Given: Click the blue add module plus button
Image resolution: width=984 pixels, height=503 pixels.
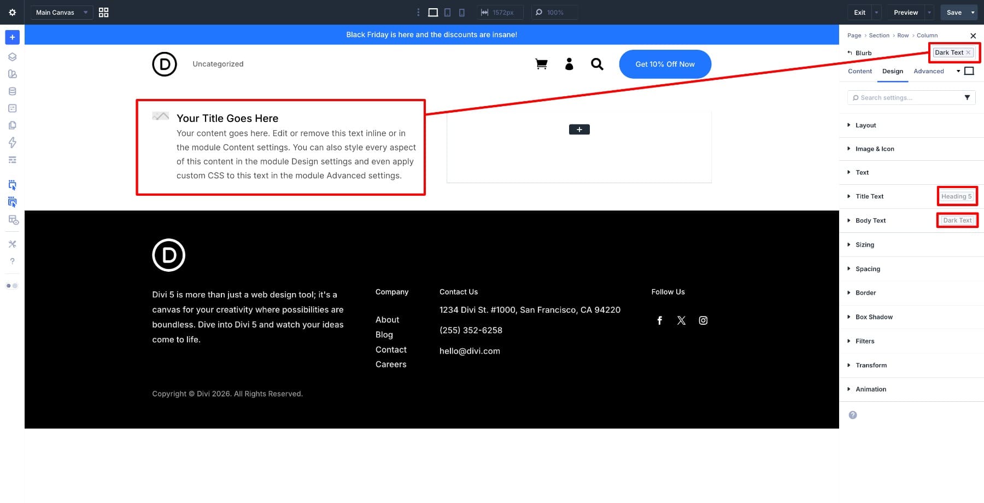Looking at the screenshot, I should point(12,37).
